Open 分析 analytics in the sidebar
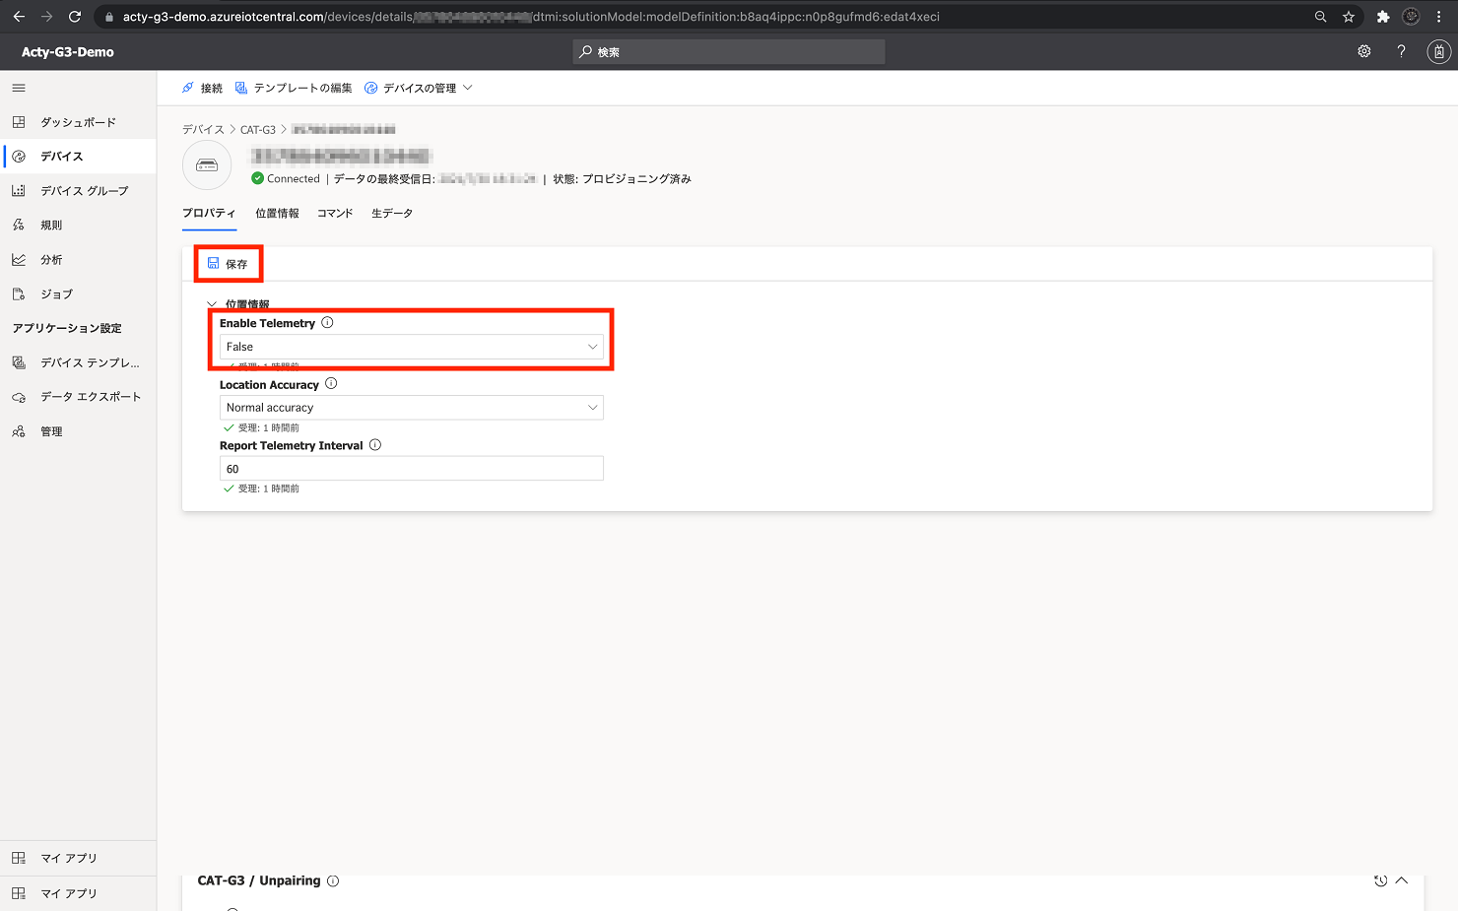Screen dimensions: 1458x911 tap(78, 260)
